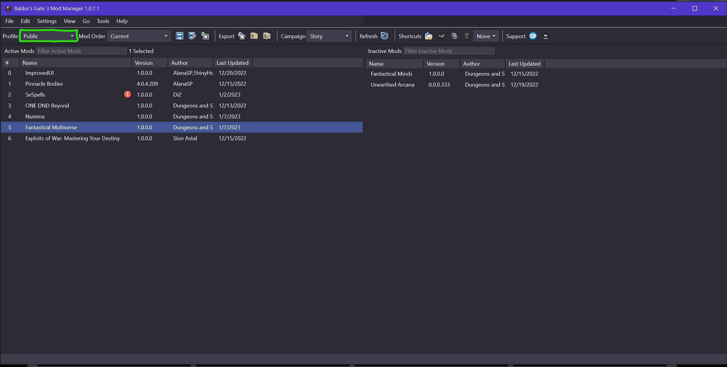This screenshot has width=727, height=367.
Task: Click the red warning icon on 5eSpells
Action: (127, 94)
